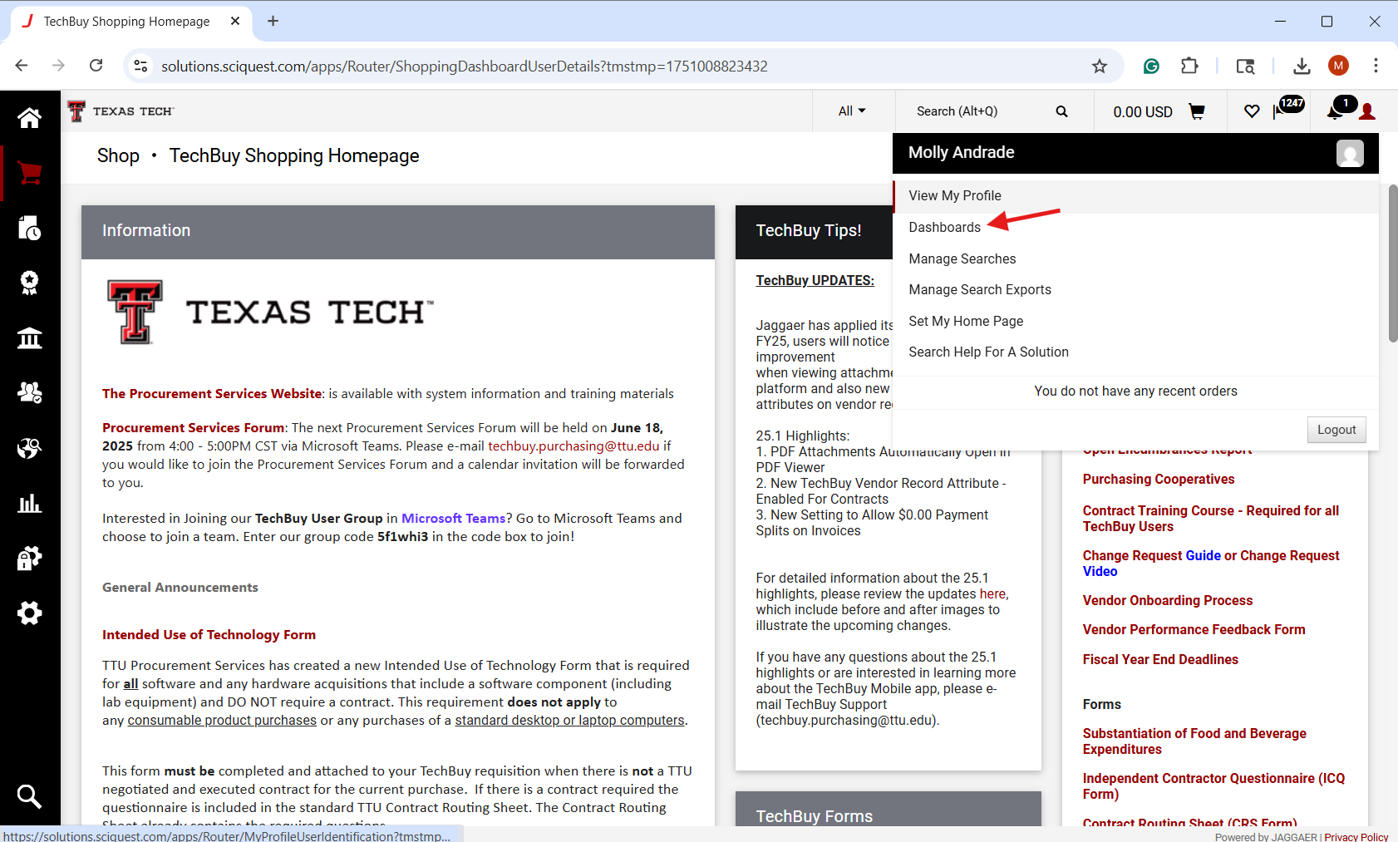This screenshot has height=842, width=1398.
Task: Open the Privacy Policy footer link
Action: point(1356,837)
